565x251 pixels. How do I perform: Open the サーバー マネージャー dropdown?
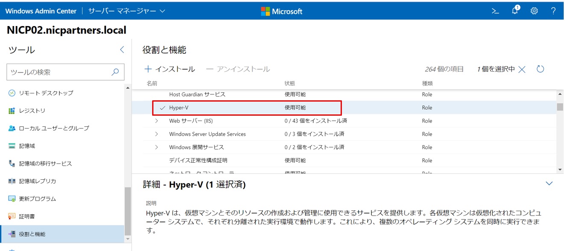point(127,11)
